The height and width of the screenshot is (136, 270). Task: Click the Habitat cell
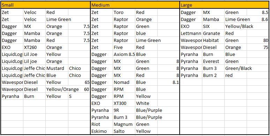point(213,41)
